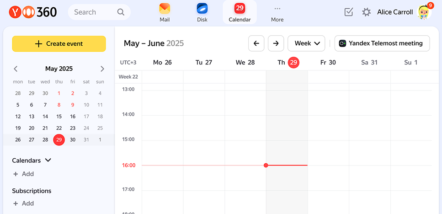Collapse the Calendars section chevron

coord(48,160)
